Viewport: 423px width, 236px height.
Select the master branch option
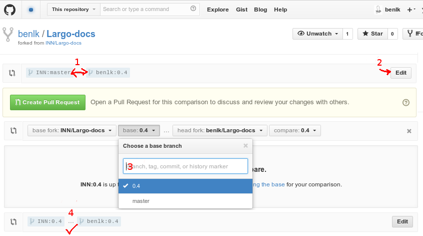185,201
